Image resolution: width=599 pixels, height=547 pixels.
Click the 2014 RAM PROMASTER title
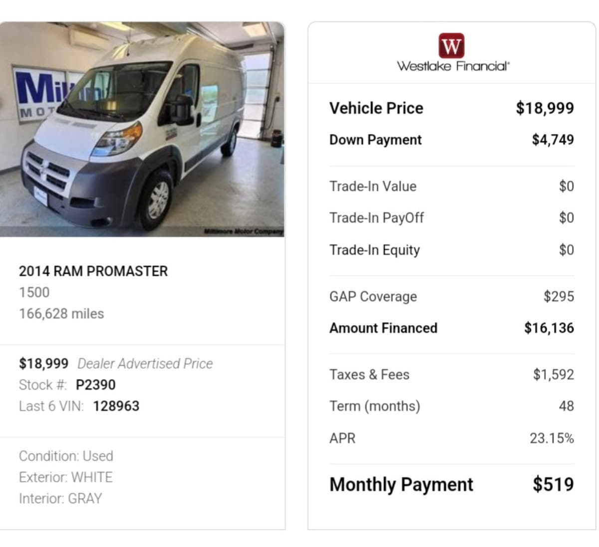point(93,271)
